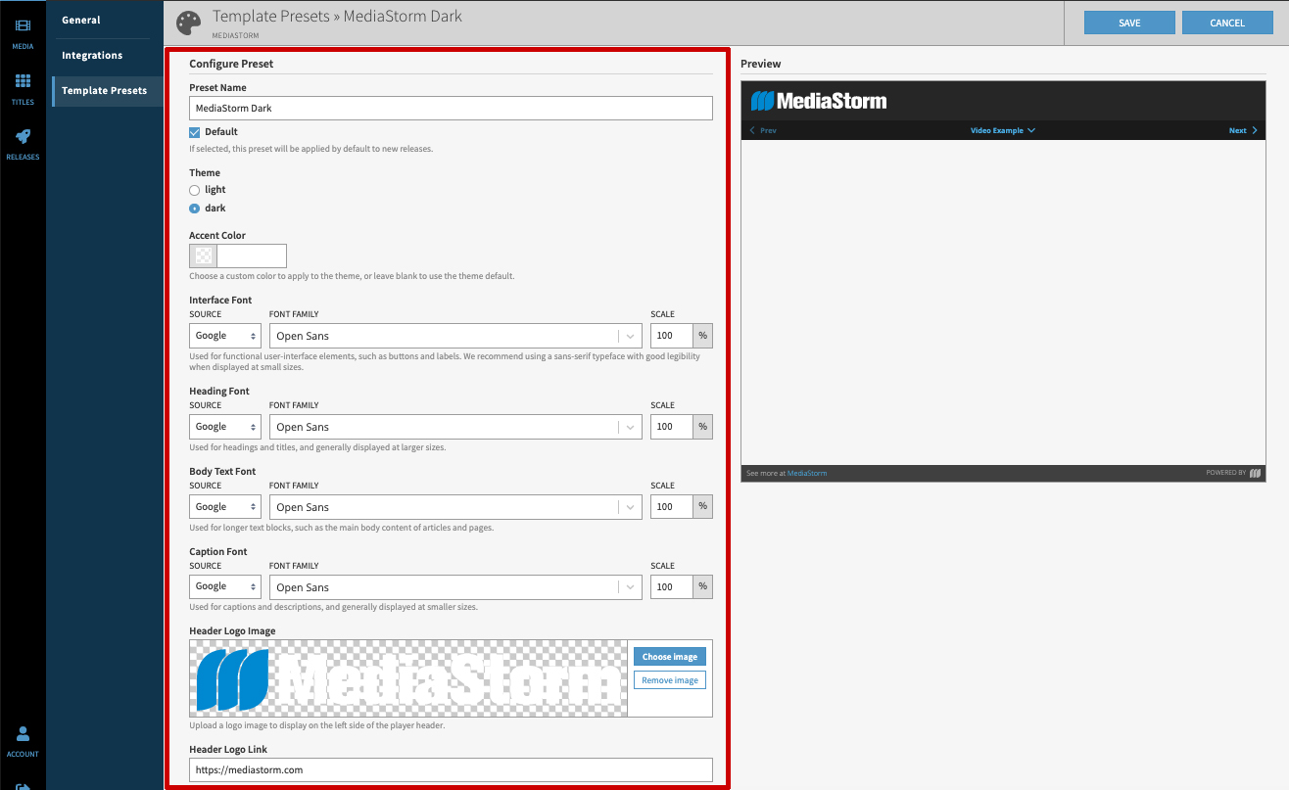
Task: Click the Prev arrow in the player preview
Action: point(763,130)
